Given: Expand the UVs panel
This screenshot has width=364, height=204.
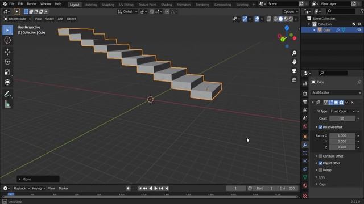Looking at the screenshot, I should coord(316,177).
